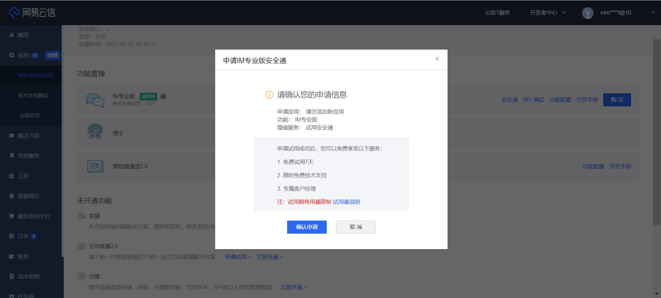Click the 概览 bar chart icon

pyautogui.click(x=11, y=35)
